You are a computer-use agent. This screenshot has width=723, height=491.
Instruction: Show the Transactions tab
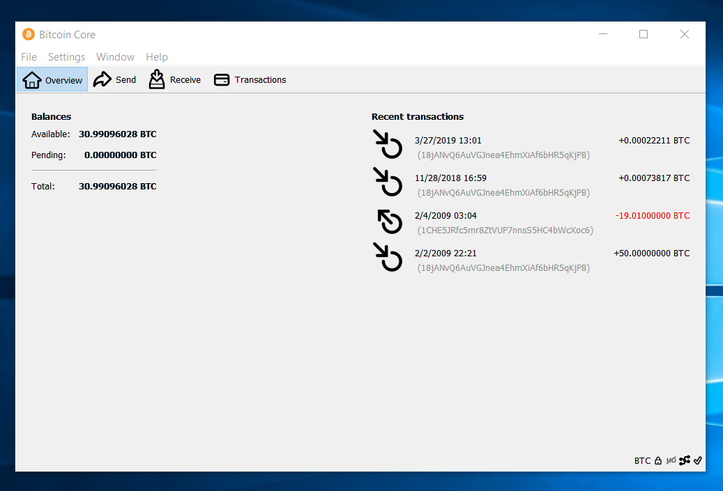tap(250, 80)
